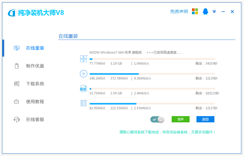Open the 在线客服 sidebar label

point(35,119)
